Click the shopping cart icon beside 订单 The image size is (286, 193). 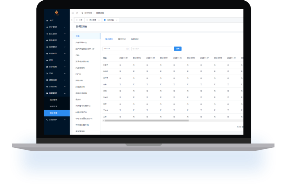47,73
